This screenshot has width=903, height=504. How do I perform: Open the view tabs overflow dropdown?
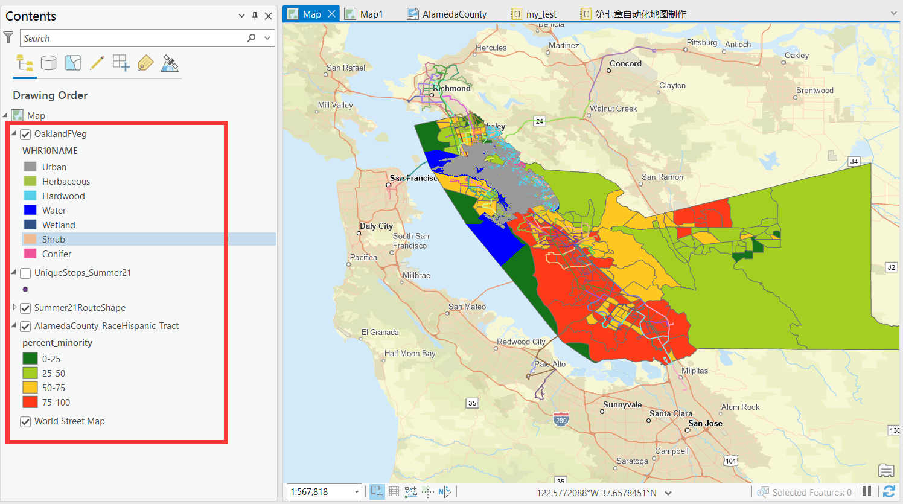[x=894, y=13]
